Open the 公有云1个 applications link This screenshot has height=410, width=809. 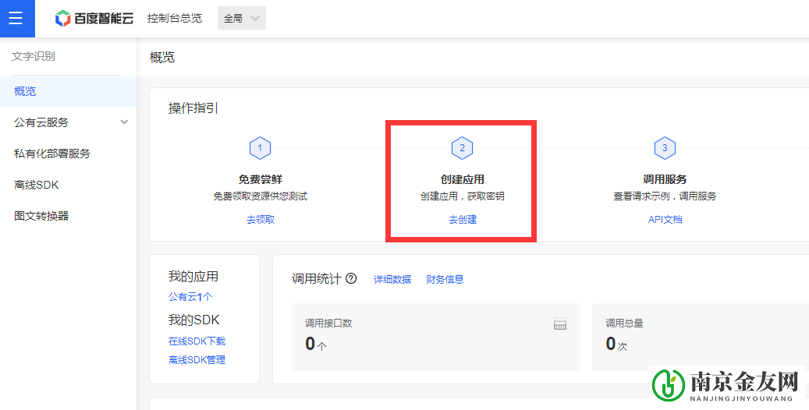[x=190, y=297]
